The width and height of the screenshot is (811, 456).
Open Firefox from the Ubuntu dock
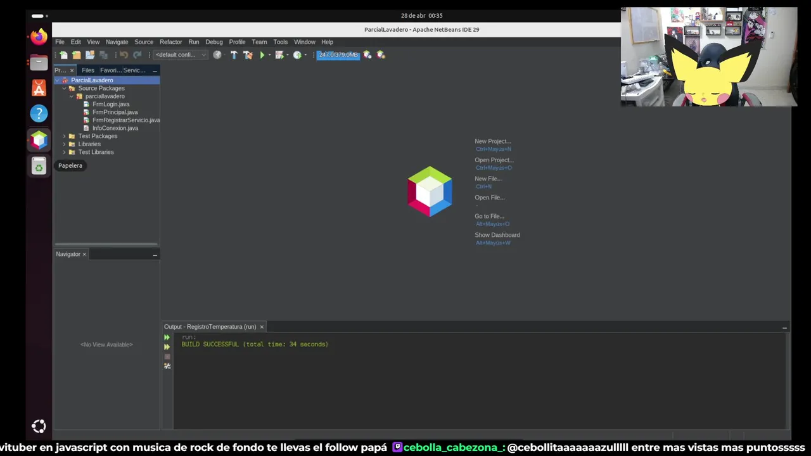coord(39,37)
